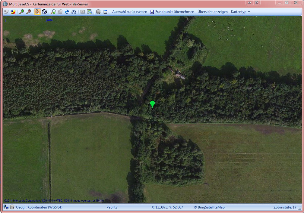
Task: Open Übersicht anzeigen
Action: pyautogui.click(x=212, y=12)
